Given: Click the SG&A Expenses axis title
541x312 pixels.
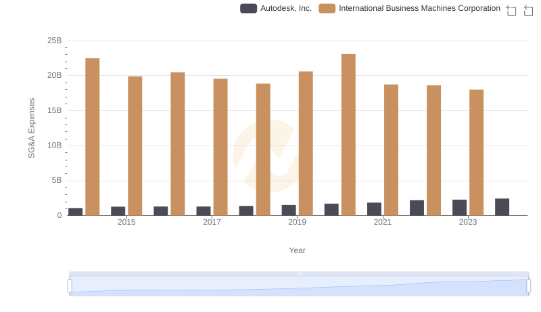Looking at the screenshot, I should point(31,128).
